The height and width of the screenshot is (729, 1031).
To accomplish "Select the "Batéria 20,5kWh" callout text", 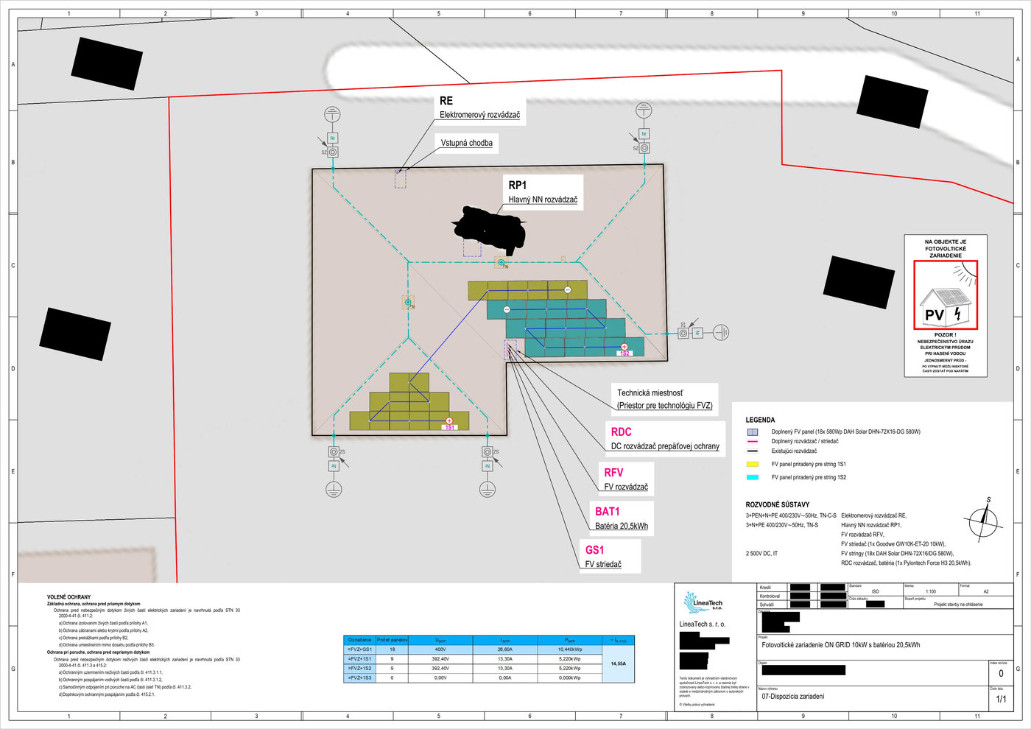I will [x=622, y=526].
